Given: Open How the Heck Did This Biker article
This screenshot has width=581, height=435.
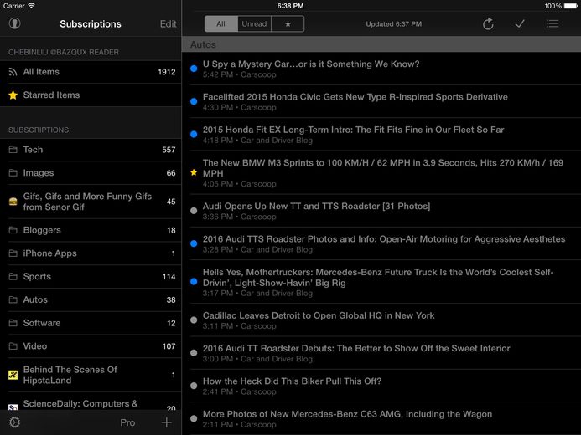Looking at the screenshot, I should click(x=381, y=386).
